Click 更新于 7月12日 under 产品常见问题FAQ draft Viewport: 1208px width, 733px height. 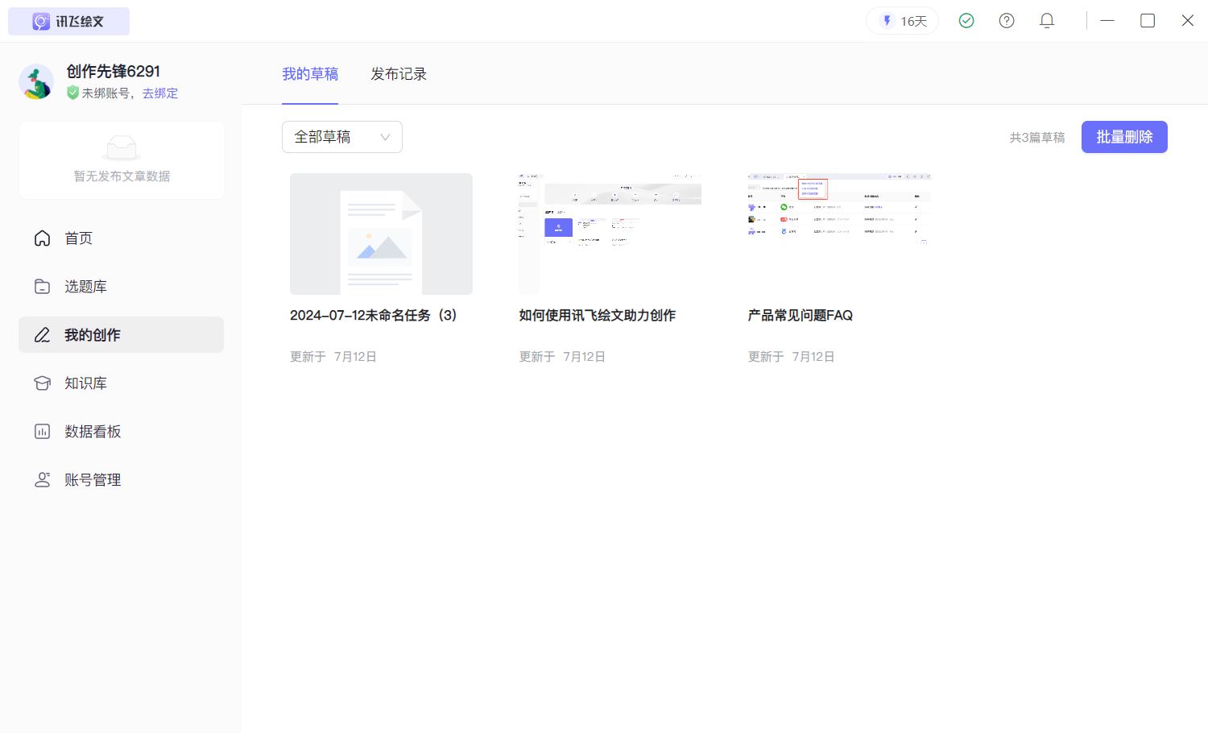click(x=791, y=357)
